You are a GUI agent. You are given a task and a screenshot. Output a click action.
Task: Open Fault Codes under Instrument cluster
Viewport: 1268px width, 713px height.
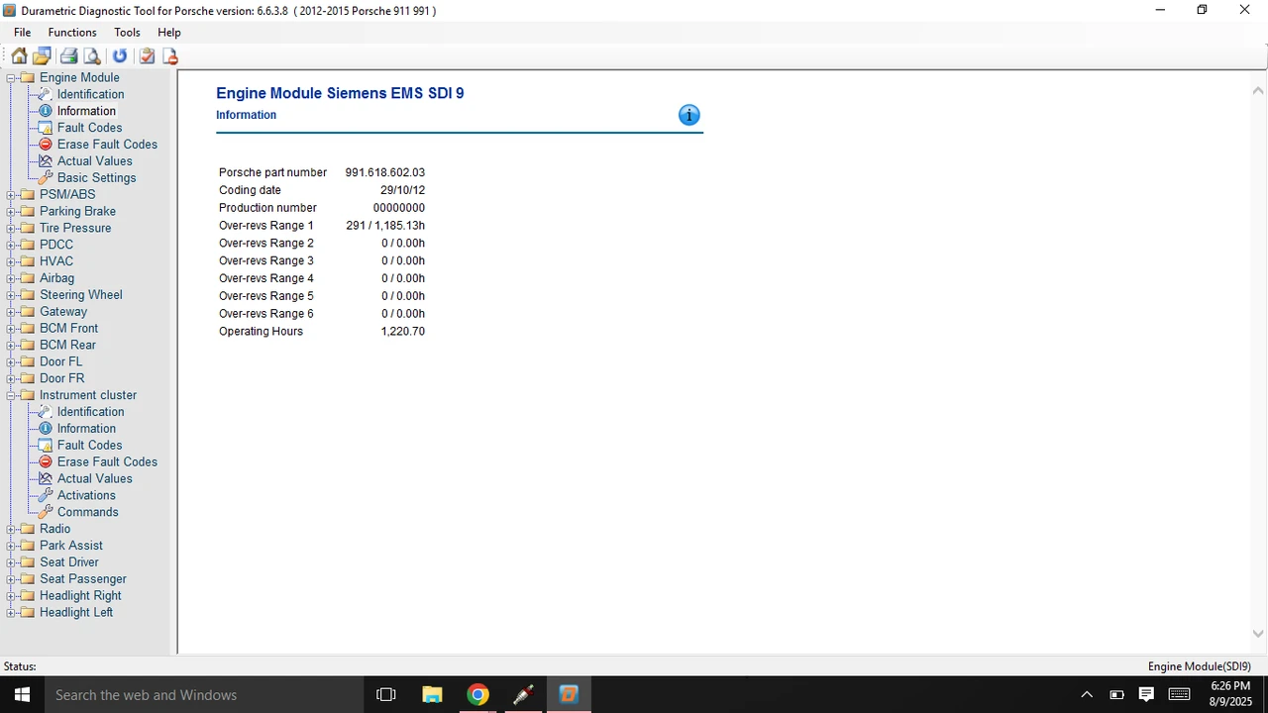89,446
